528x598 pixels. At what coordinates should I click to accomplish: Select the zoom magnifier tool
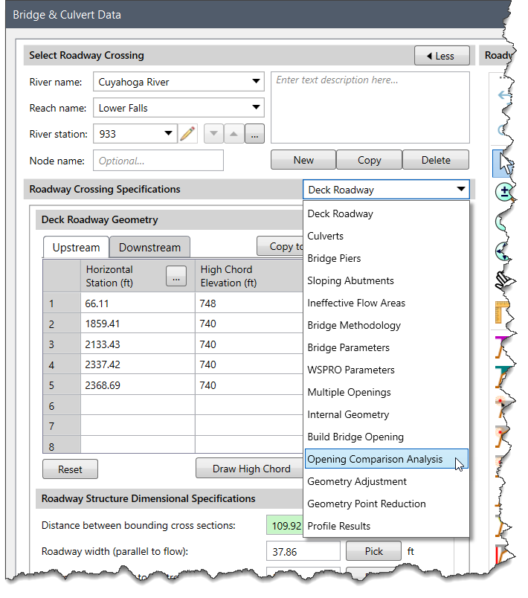[505, 191]
